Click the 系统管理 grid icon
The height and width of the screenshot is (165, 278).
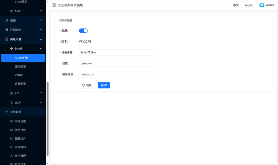click(x=7, y=112)
